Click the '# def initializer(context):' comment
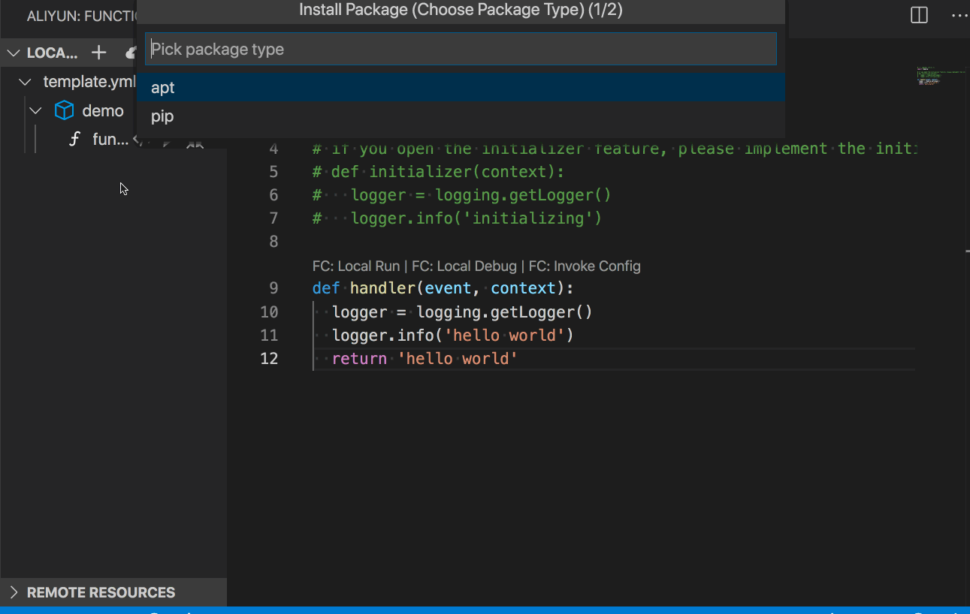 click(438, 172)
